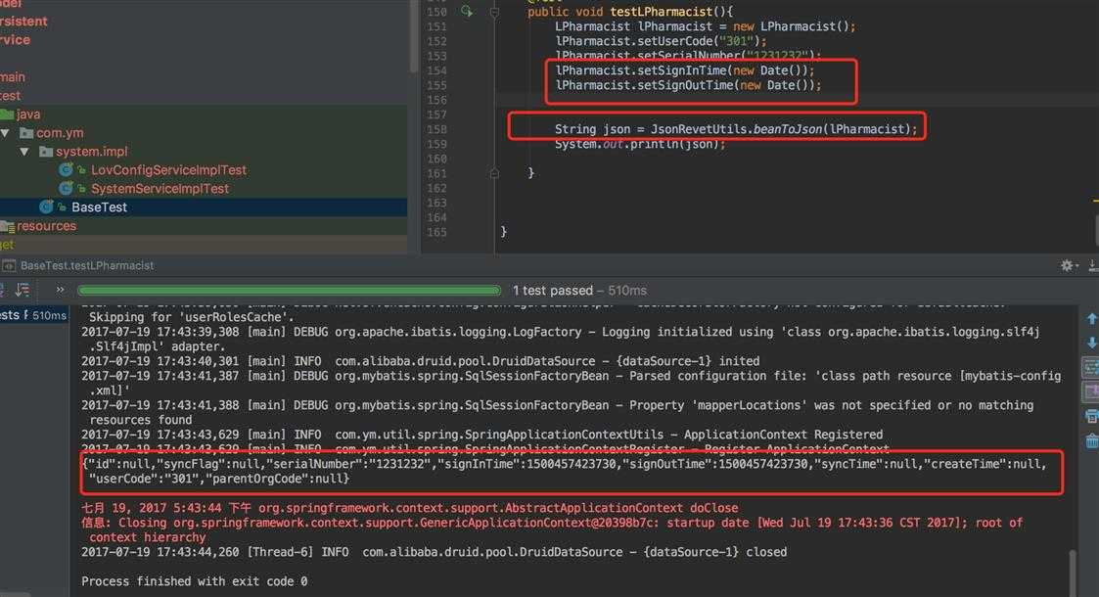The image size is (1099, 597).
Task: Click the resources folder icon
Action: click(7, 226)
